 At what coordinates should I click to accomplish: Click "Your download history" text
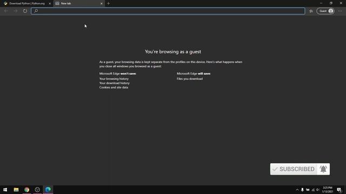tap(114, 83)
